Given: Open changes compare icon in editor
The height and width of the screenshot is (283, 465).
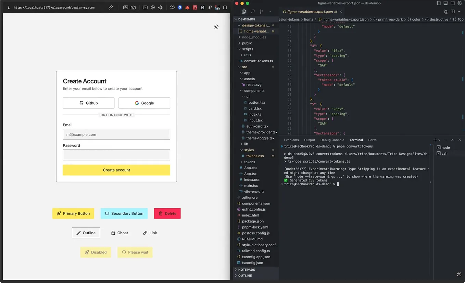Looking at the screenshot, I should pos(445,12).
